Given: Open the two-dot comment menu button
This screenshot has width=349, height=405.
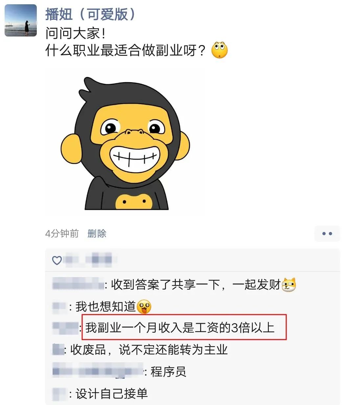Looking at the screenshot, I should [x=327, y=234].
